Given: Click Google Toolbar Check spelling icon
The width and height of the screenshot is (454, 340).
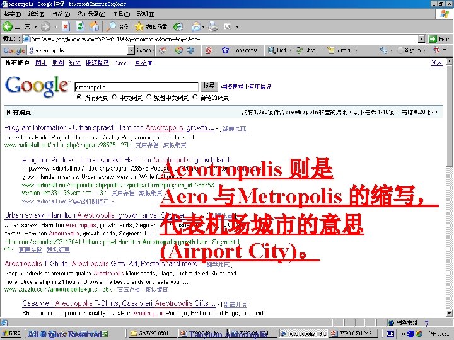Looking at the screenshot, I should point(299,50).
